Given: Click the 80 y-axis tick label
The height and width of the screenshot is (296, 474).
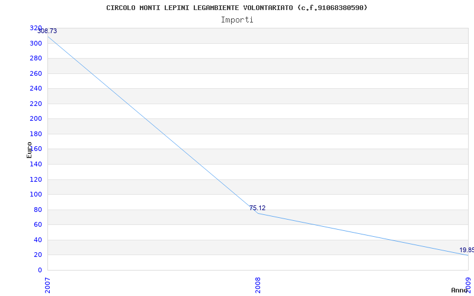Looking at the screenshot, I should [x=38, y=210].
